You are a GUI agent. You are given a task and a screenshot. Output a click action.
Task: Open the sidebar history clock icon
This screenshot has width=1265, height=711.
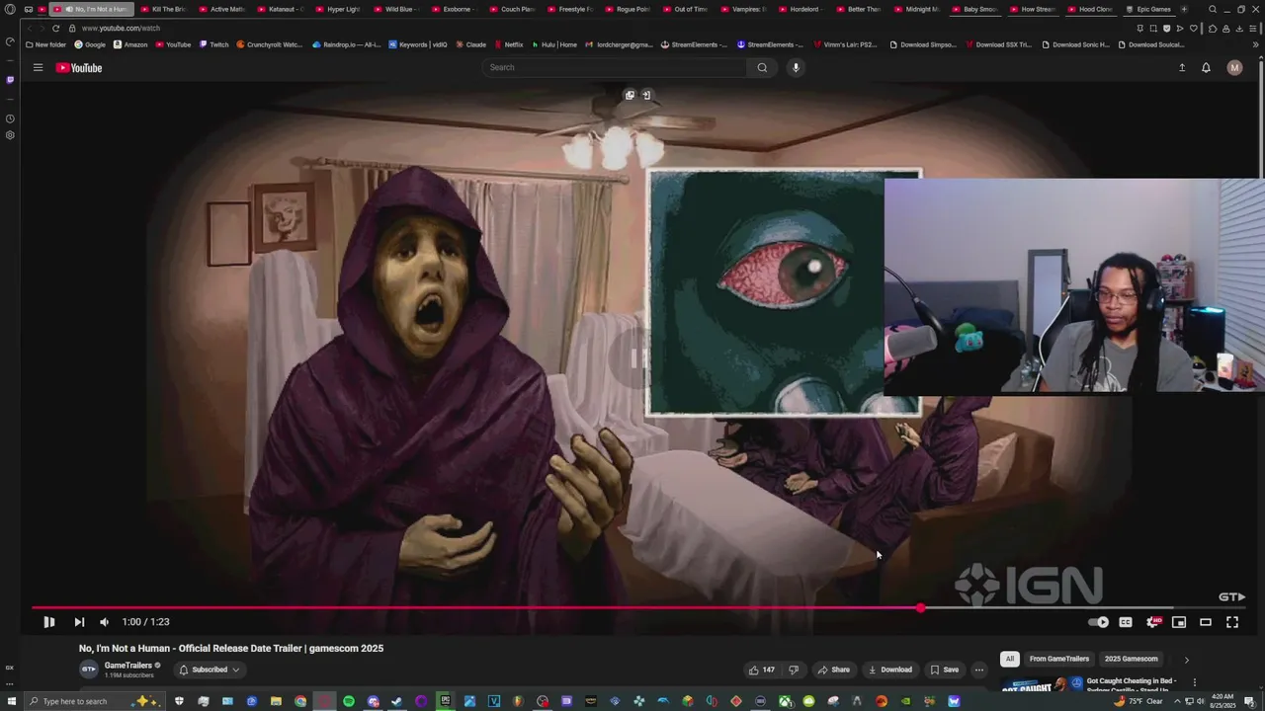(x=10, y=118)
